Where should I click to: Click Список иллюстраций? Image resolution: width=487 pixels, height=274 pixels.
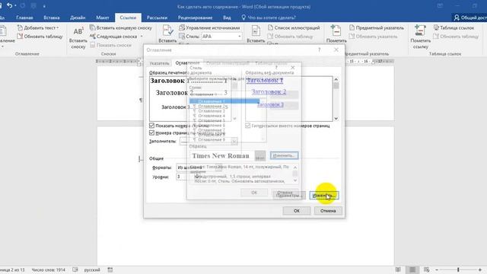point(294,27)
